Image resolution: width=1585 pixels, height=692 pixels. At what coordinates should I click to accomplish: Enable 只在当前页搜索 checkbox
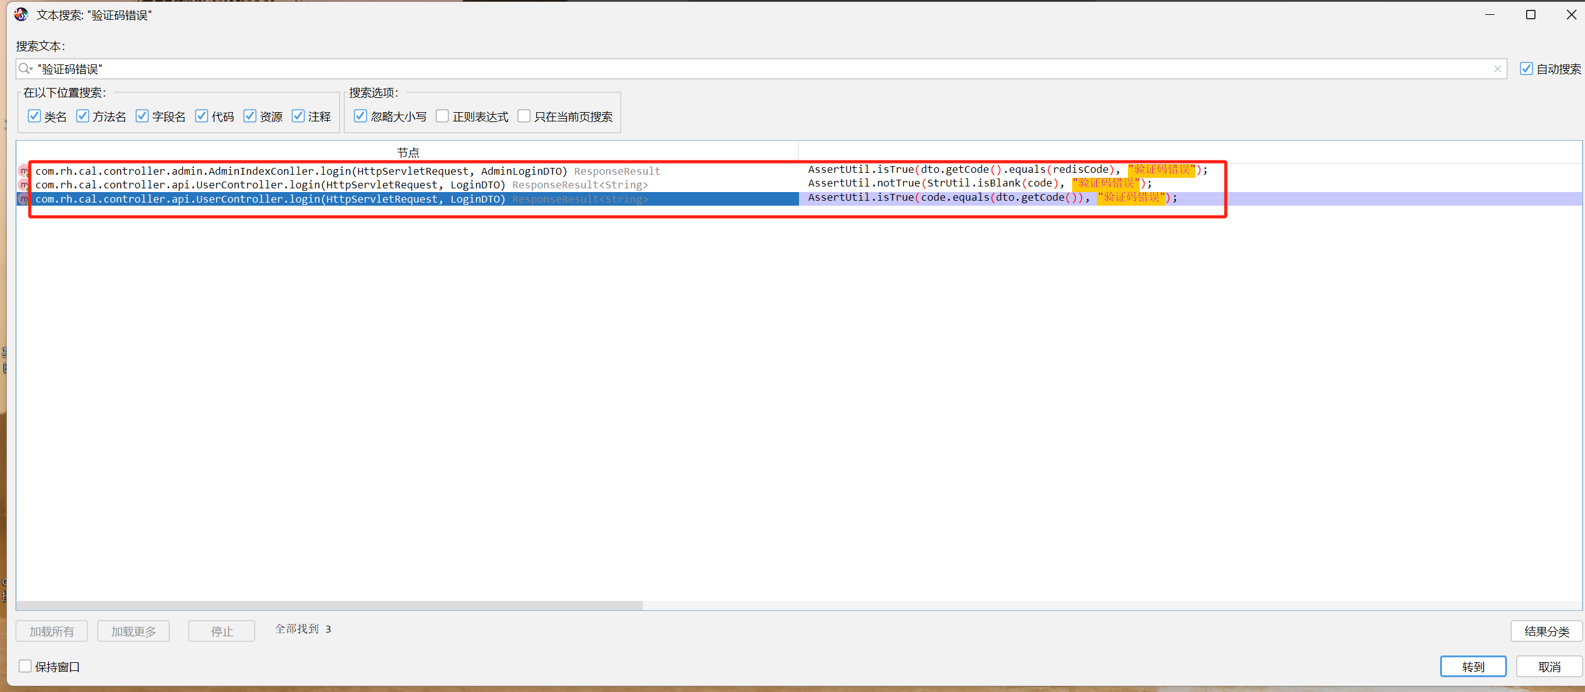524,116
